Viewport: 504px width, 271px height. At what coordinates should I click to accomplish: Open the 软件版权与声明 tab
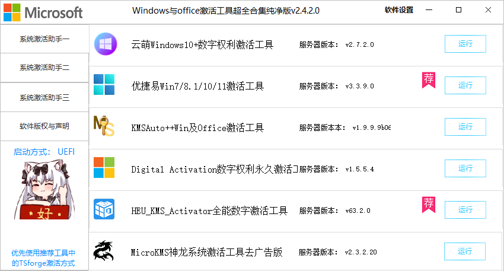tap(44, 126)
